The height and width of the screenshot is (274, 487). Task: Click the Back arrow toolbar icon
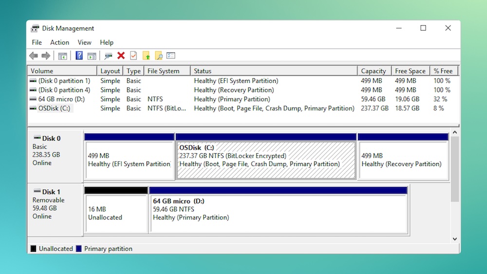34,56
